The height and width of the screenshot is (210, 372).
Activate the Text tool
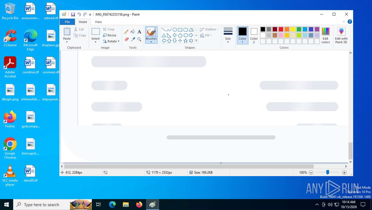click(139, 32)
